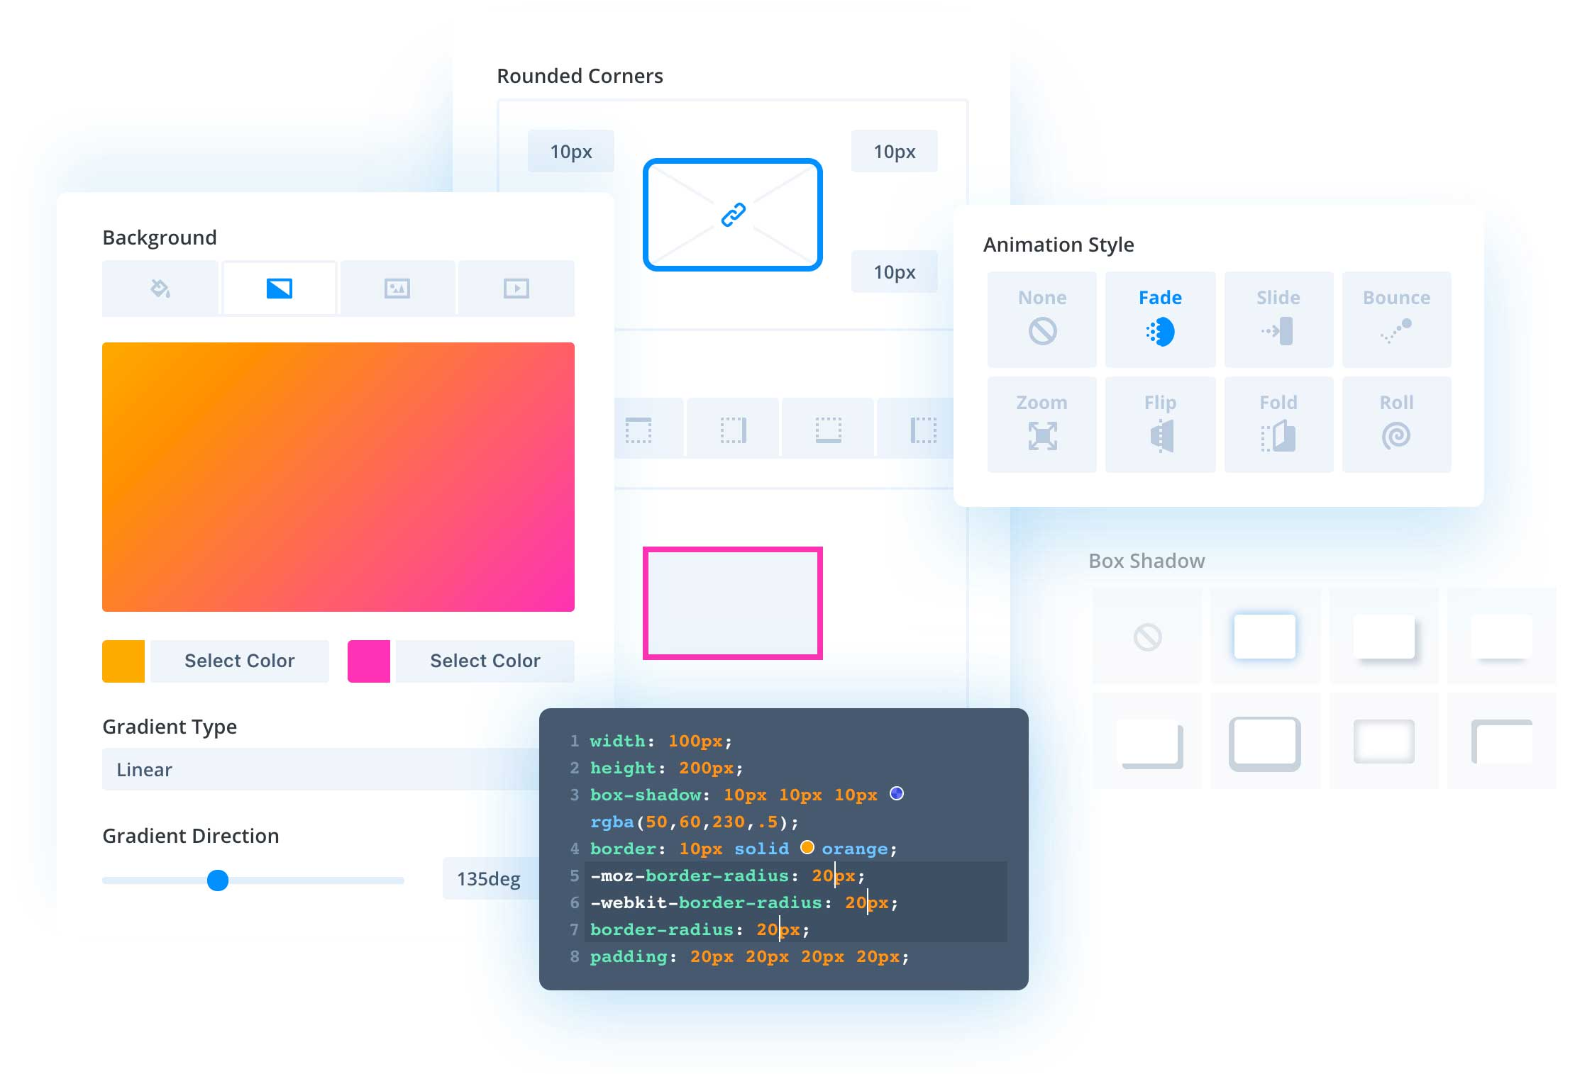Disable animations by selecting None
Image resolution: width=1575 pixels, height=1074 pixels.
[1041, 318]
